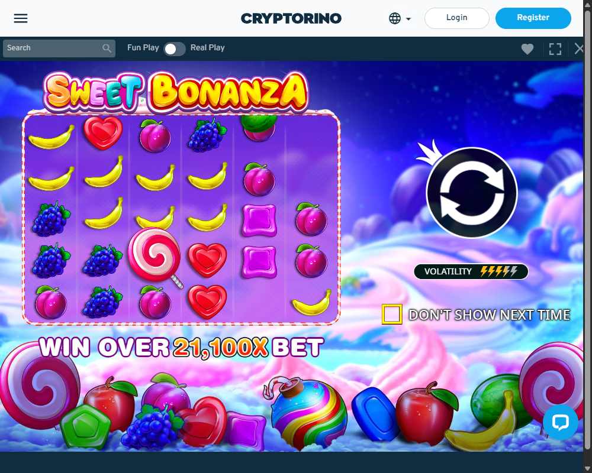The image size is (592, 473).
Task: Select the Fun Play label
Action: [143, 48]
